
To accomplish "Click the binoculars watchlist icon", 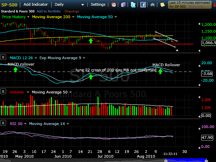I will (x=153, y=5).
